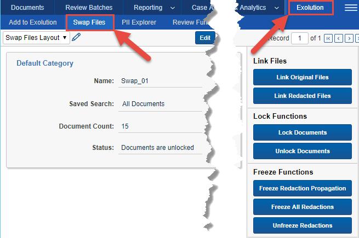The height and width of the screenshot is (238, 359).
Task: Click the Lock Functions section heading
Action: [x=280, y=116]
